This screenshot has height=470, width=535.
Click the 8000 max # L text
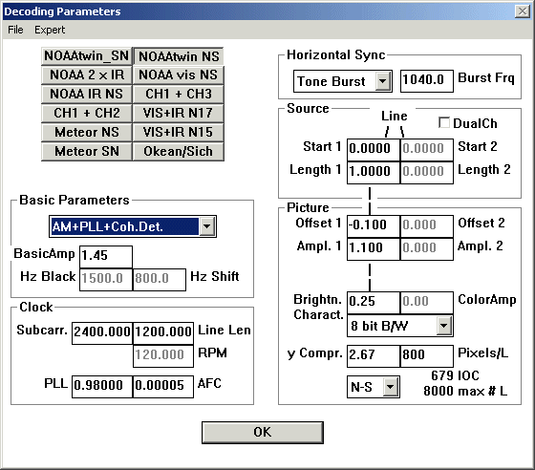click(465, 392)
